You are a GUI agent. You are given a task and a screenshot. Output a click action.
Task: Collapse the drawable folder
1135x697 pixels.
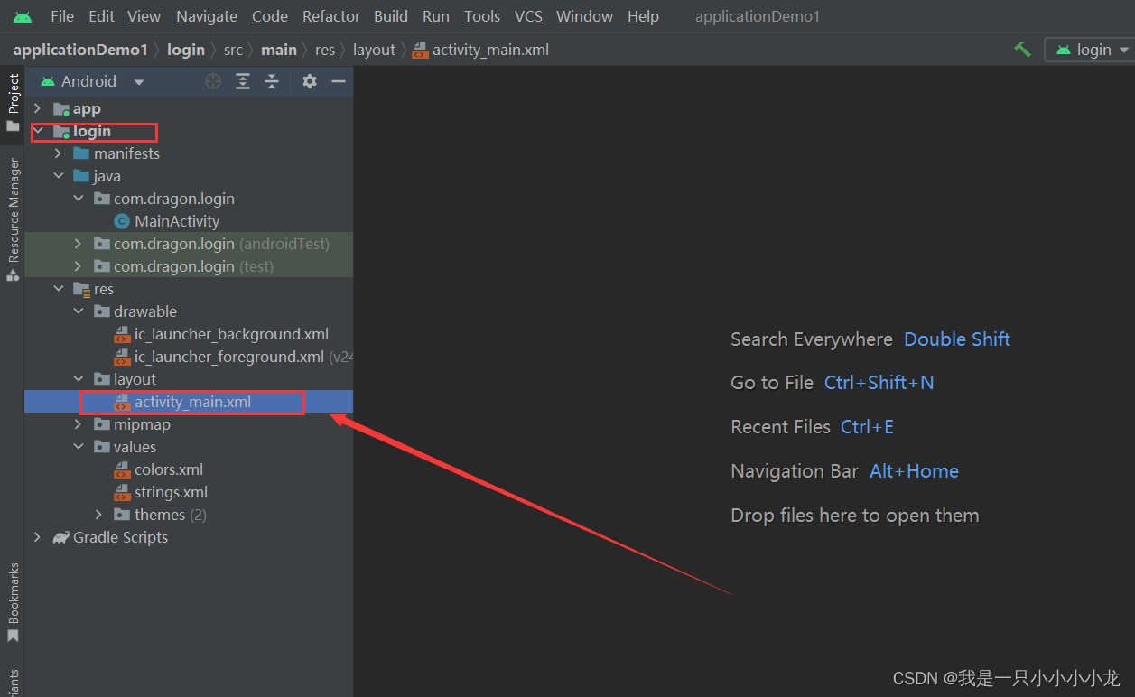(78, 311)
